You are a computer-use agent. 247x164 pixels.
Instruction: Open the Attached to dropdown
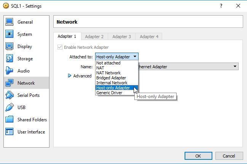(116, 57)
